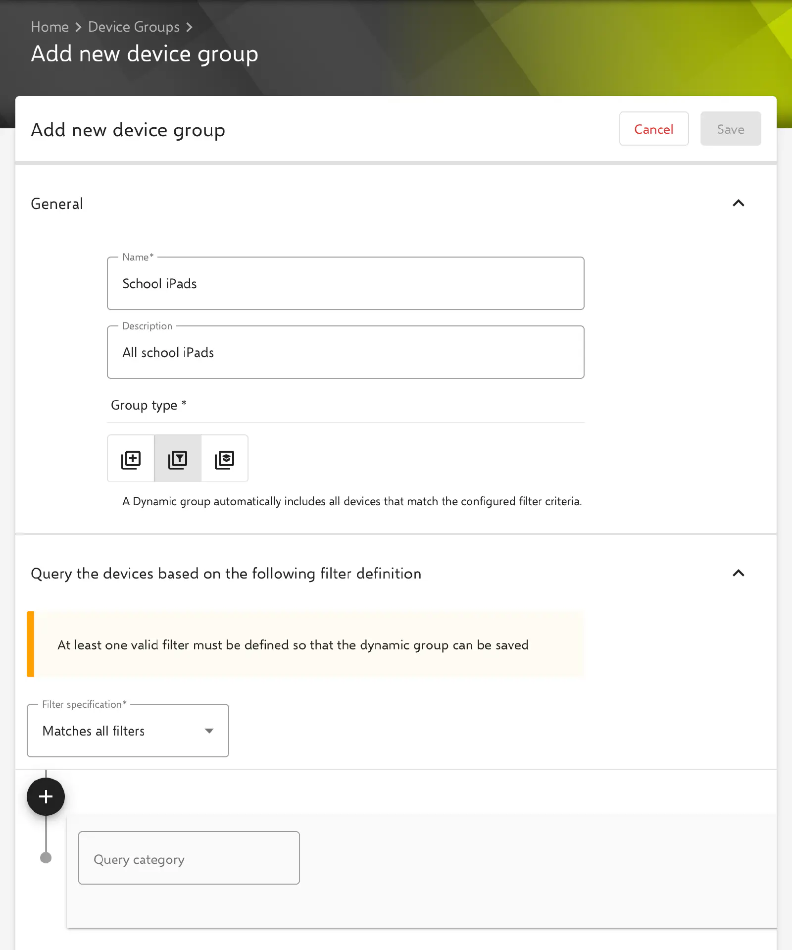The width and height of the screenshot is (792, 950).
Task: Open the Filter specification dropdown
Action: (x=128, y=731)
